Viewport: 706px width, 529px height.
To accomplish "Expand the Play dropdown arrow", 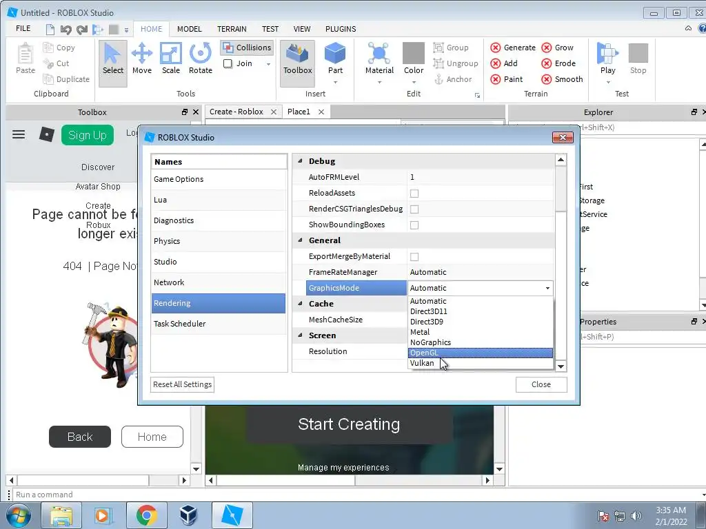I will (x=608, y=83).
